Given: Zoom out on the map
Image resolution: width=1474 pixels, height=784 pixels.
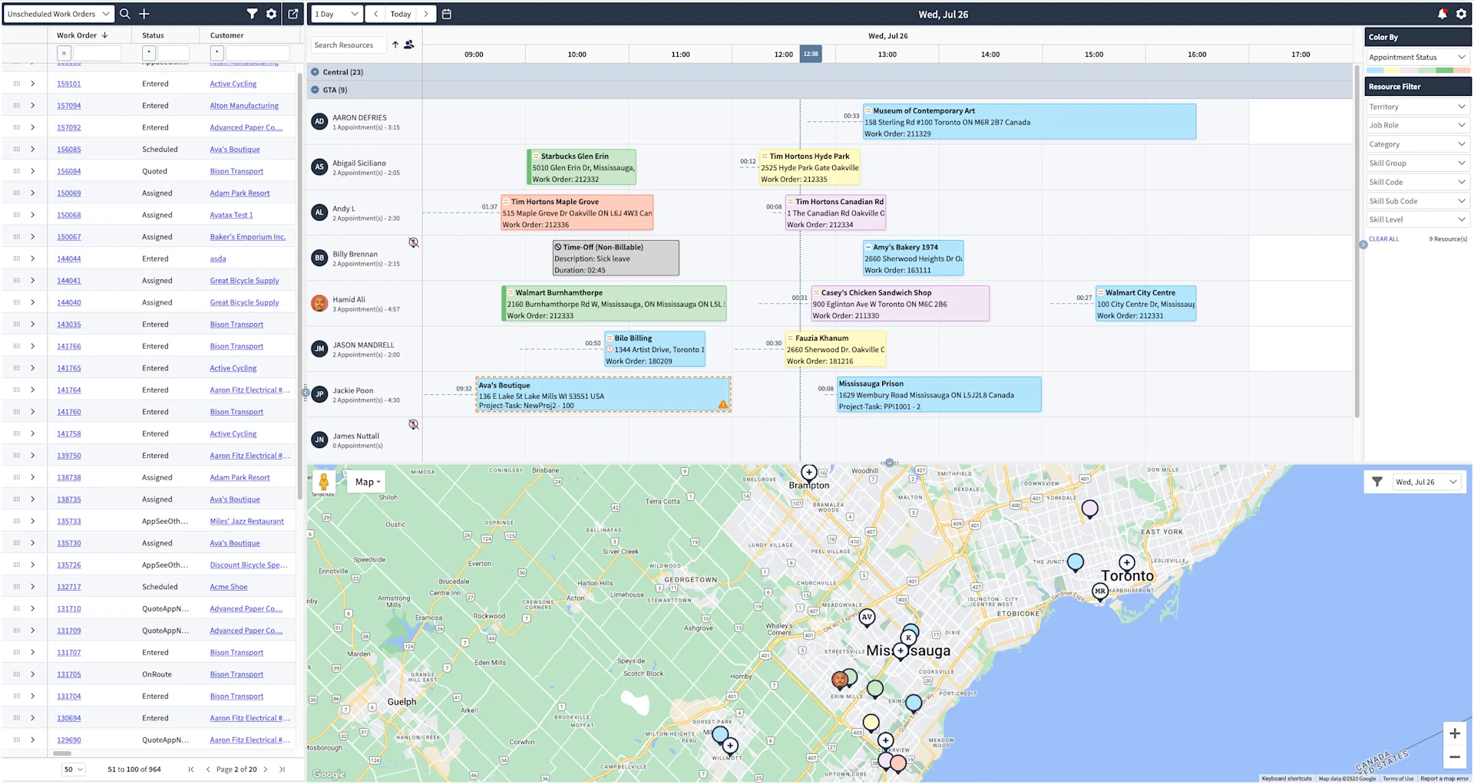Looking at the screenshot, I should click(1455, 757).
